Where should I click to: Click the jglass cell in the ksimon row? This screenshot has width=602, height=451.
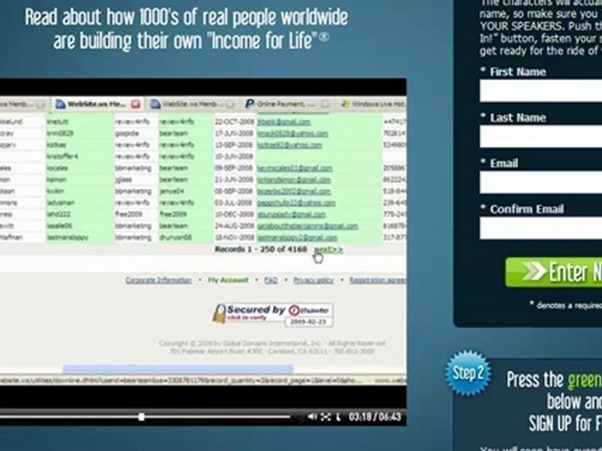click(124, 180)
